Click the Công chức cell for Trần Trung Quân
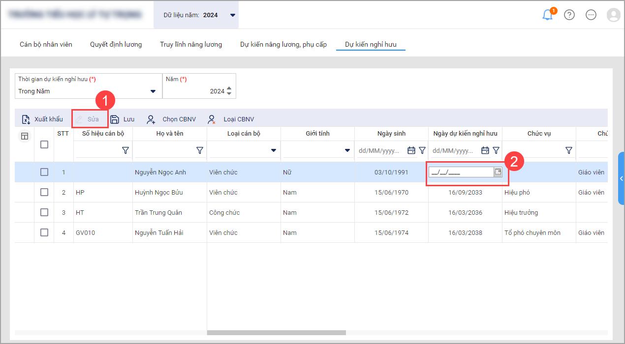Screen dimensions: 625x344 [224, 212]
